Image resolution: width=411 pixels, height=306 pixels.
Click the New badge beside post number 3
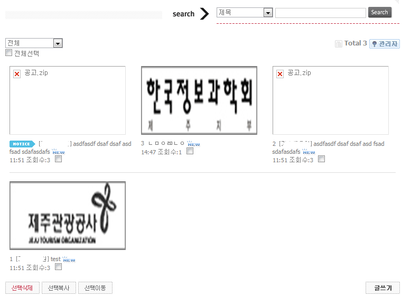pos(194,144)
